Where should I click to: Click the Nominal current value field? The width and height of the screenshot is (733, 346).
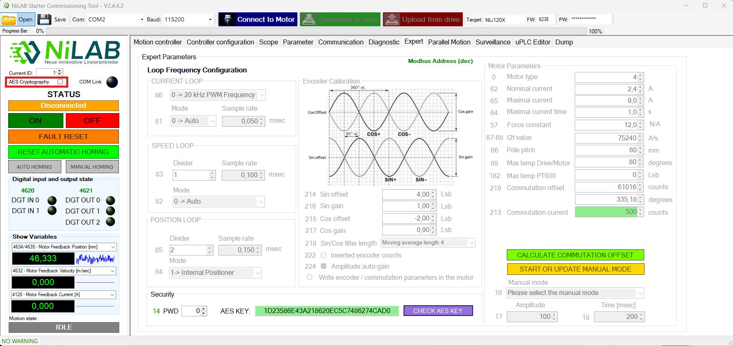coord(609,89)
